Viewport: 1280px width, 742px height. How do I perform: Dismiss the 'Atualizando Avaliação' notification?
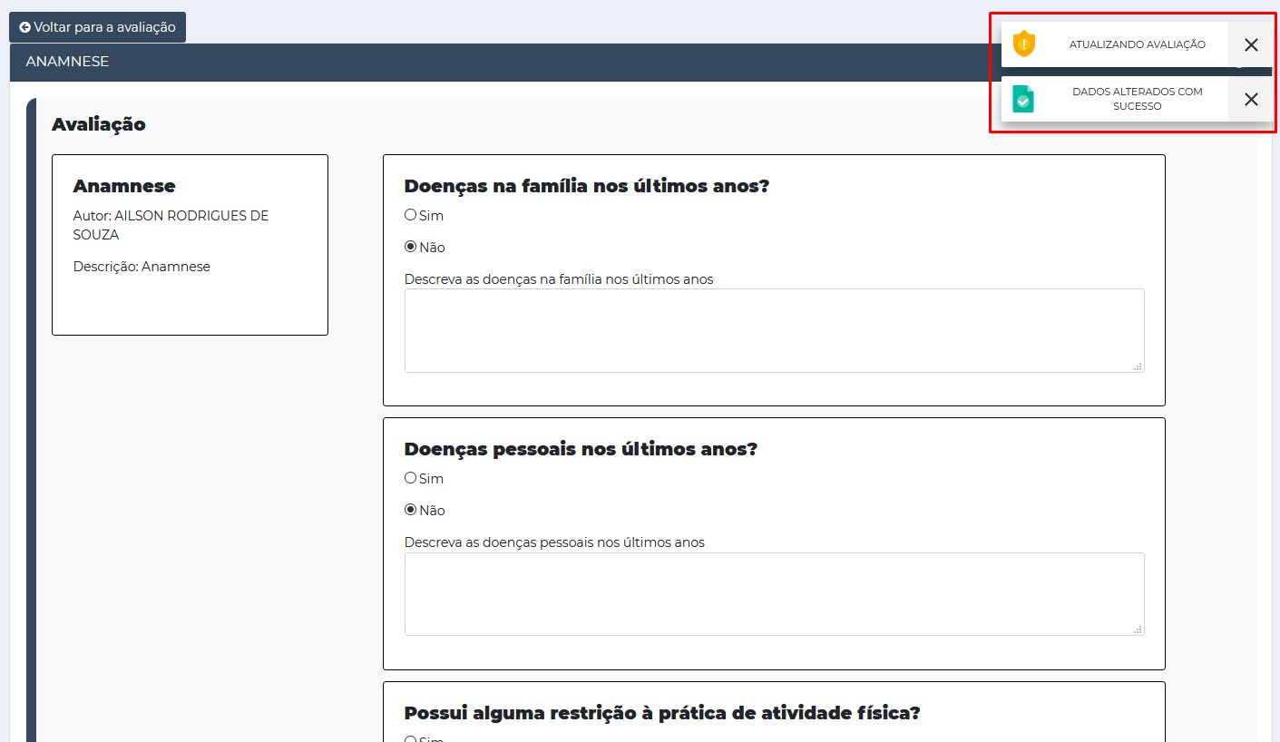point(1251,45)
